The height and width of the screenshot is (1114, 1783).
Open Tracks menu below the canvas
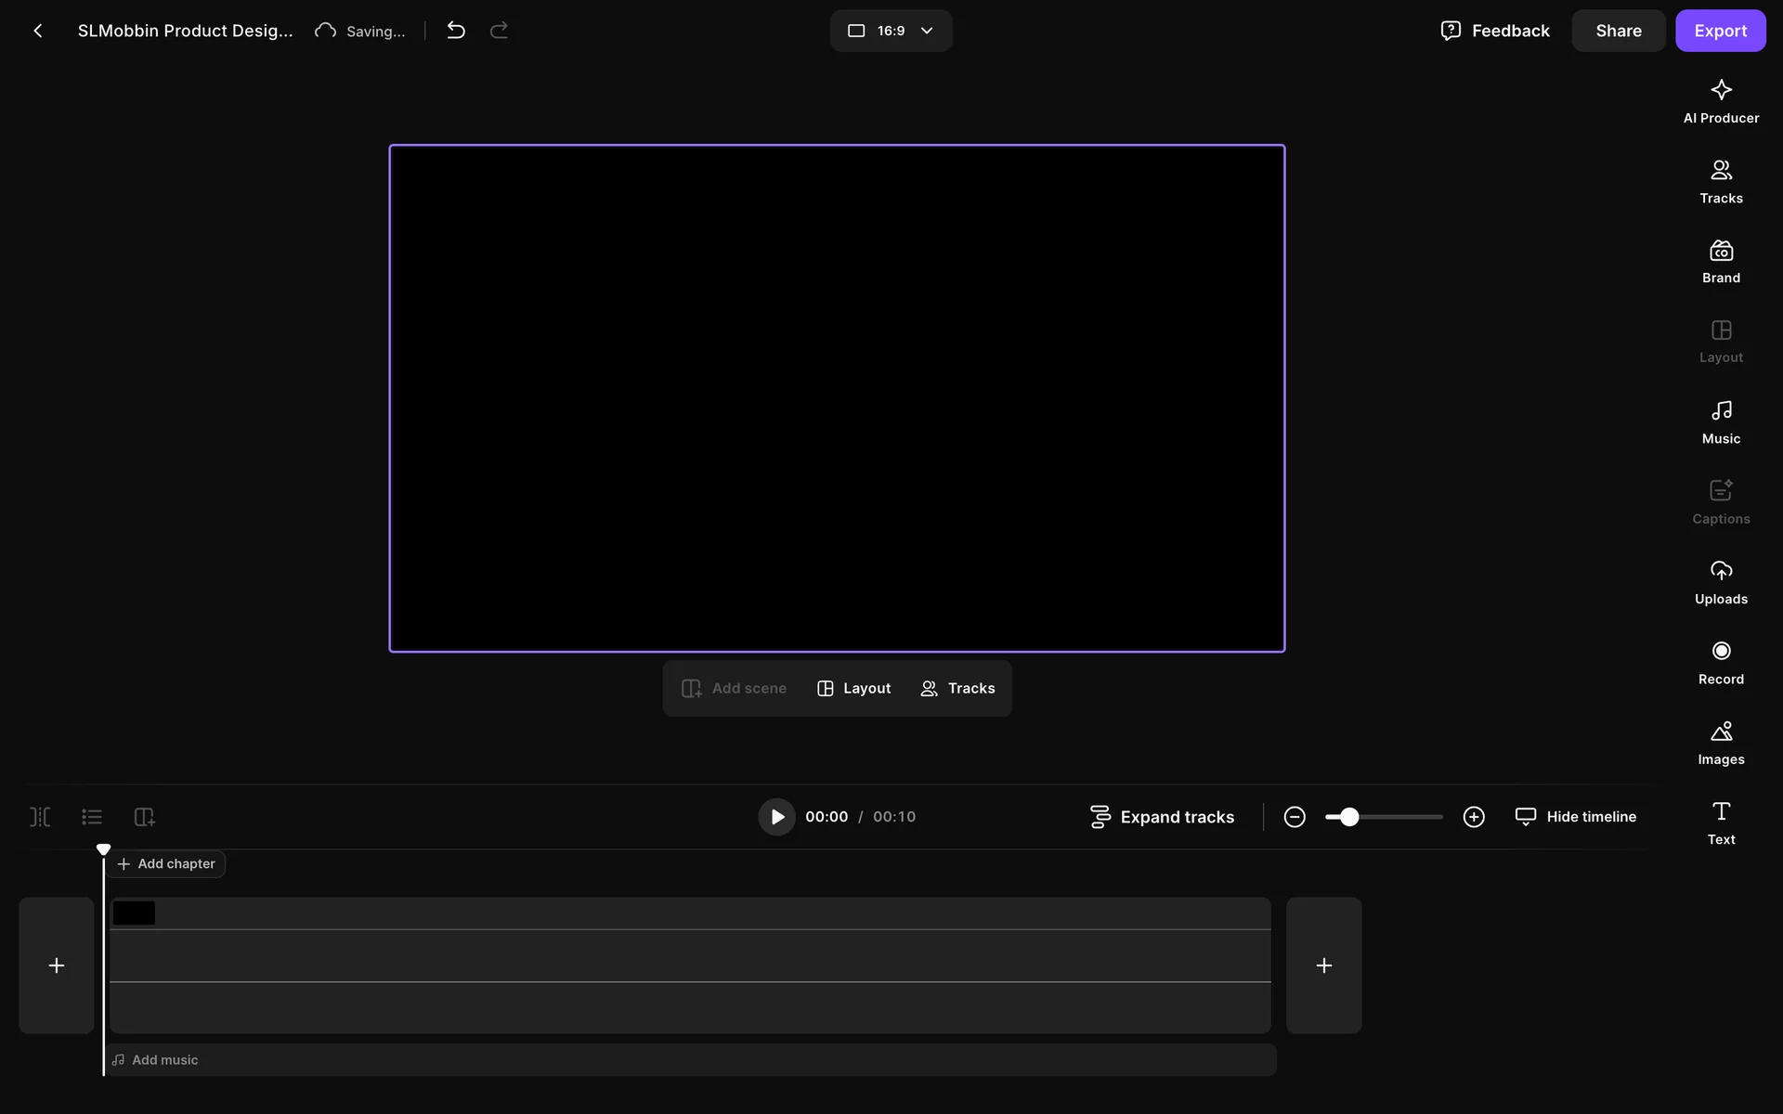(x=957, y=688)
